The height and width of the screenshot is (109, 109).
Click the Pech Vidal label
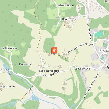coord(25,64)
